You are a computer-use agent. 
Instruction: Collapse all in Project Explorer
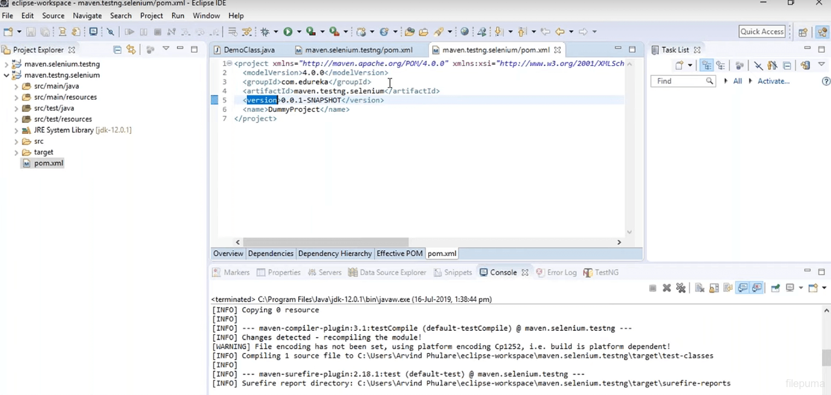(x=117, y=50)
